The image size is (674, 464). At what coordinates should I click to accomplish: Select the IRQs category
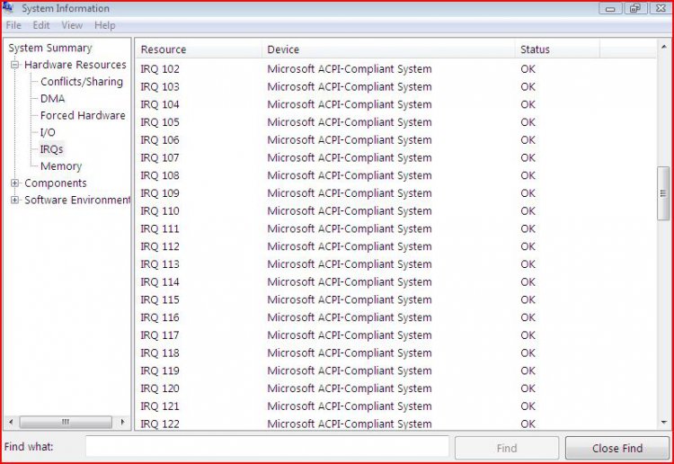click(51, 149)
